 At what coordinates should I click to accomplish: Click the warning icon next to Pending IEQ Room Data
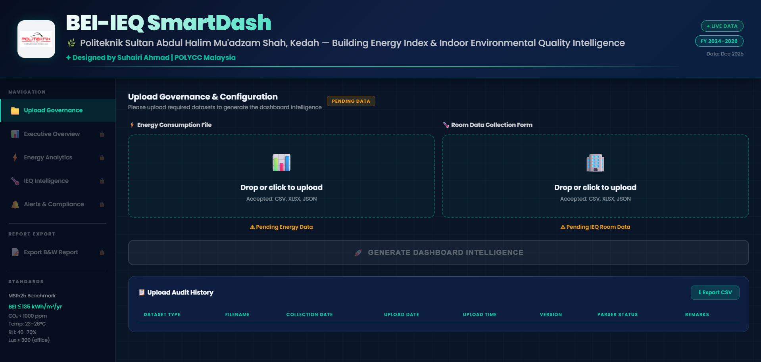(563, 227)
